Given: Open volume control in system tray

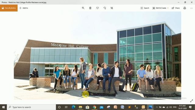Looking at the screenshot, I should [x=171, y=107].
